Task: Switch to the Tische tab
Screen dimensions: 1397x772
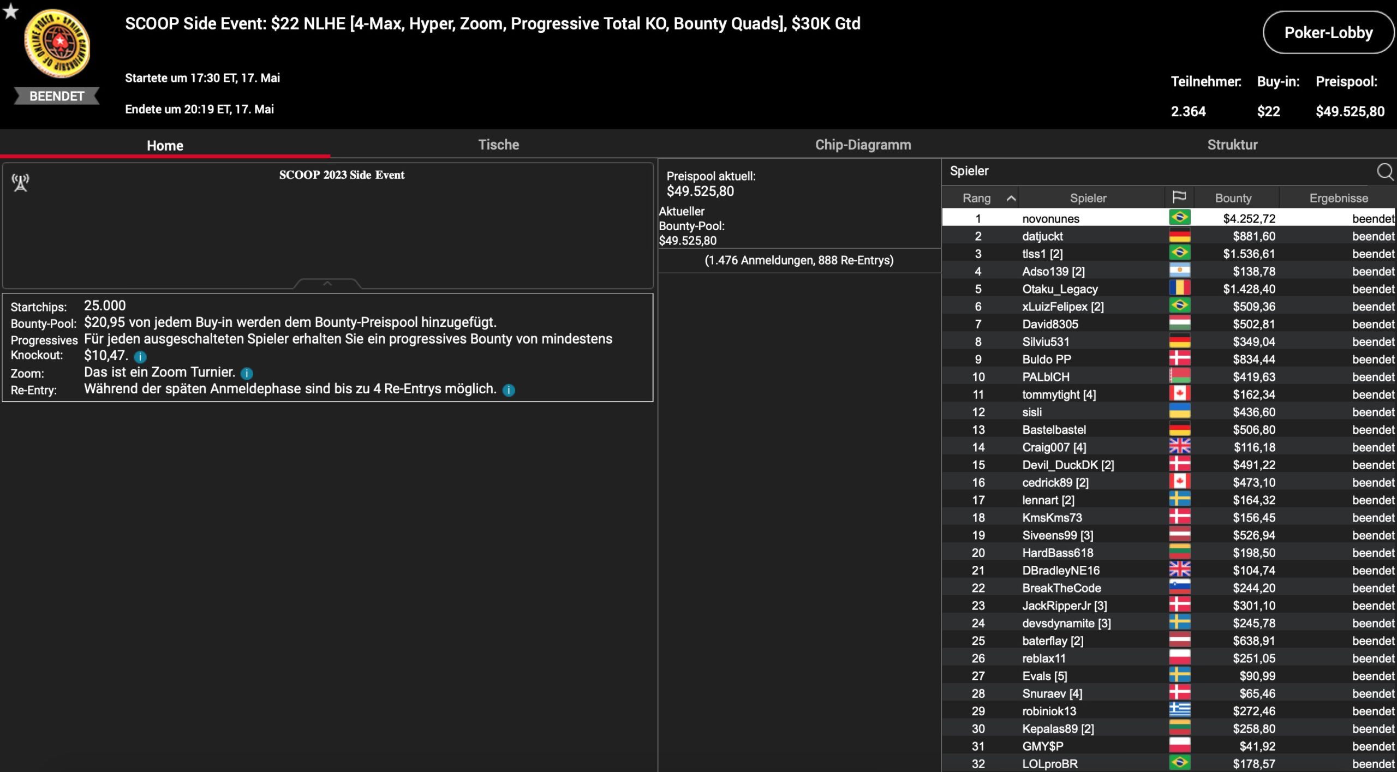Action: [498, 145]
